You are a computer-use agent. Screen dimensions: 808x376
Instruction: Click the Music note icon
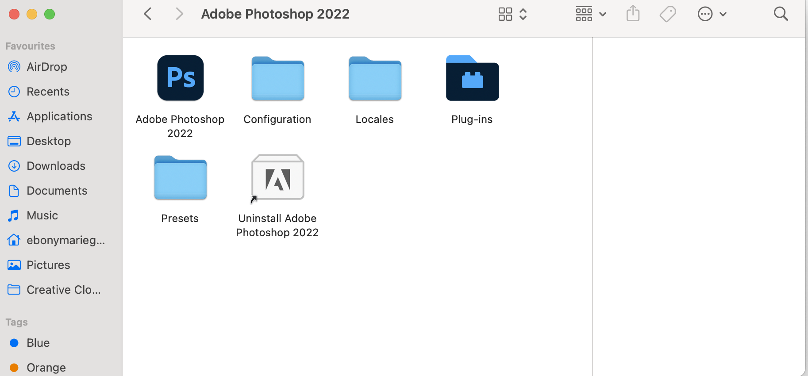coord(14,215)
